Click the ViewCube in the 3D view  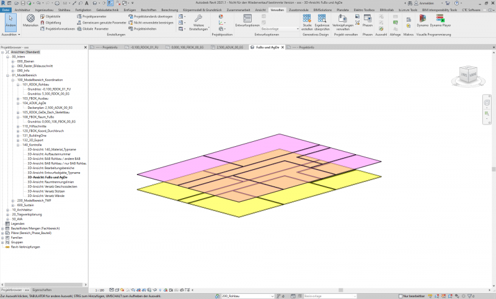tap(469, 73)
